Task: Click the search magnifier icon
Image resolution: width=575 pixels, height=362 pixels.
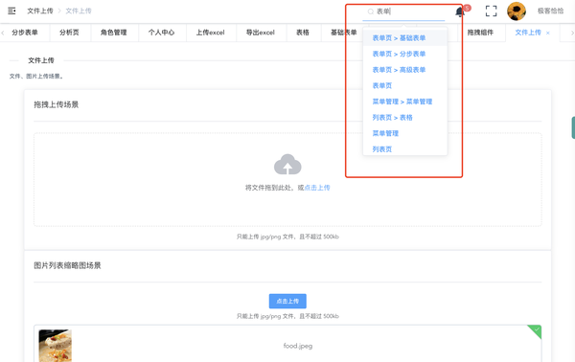Action: pyautogui.click(x=370, y=11)
